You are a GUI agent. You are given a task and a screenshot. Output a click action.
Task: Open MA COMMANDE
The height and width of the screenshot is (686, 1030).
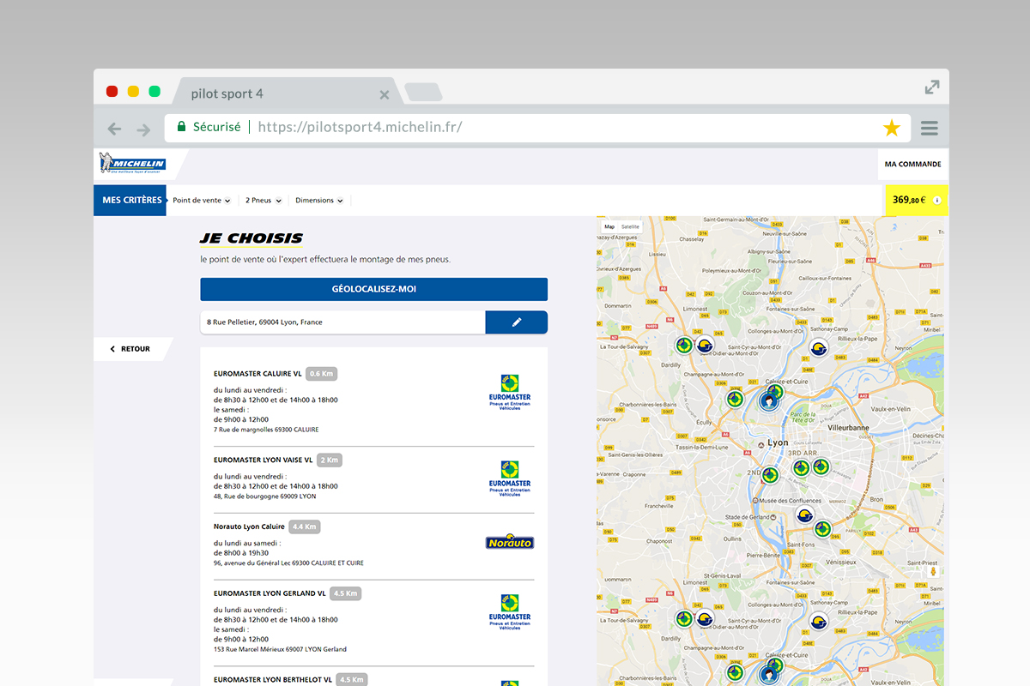[x=913, y=164]
